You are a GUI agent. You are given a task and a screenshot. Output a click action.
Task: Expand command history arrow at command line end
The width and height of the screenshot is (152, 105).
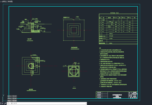point(86,104)
